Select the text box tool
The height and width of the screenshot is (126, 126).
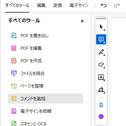pyautogui.click(x=101, y=77)
